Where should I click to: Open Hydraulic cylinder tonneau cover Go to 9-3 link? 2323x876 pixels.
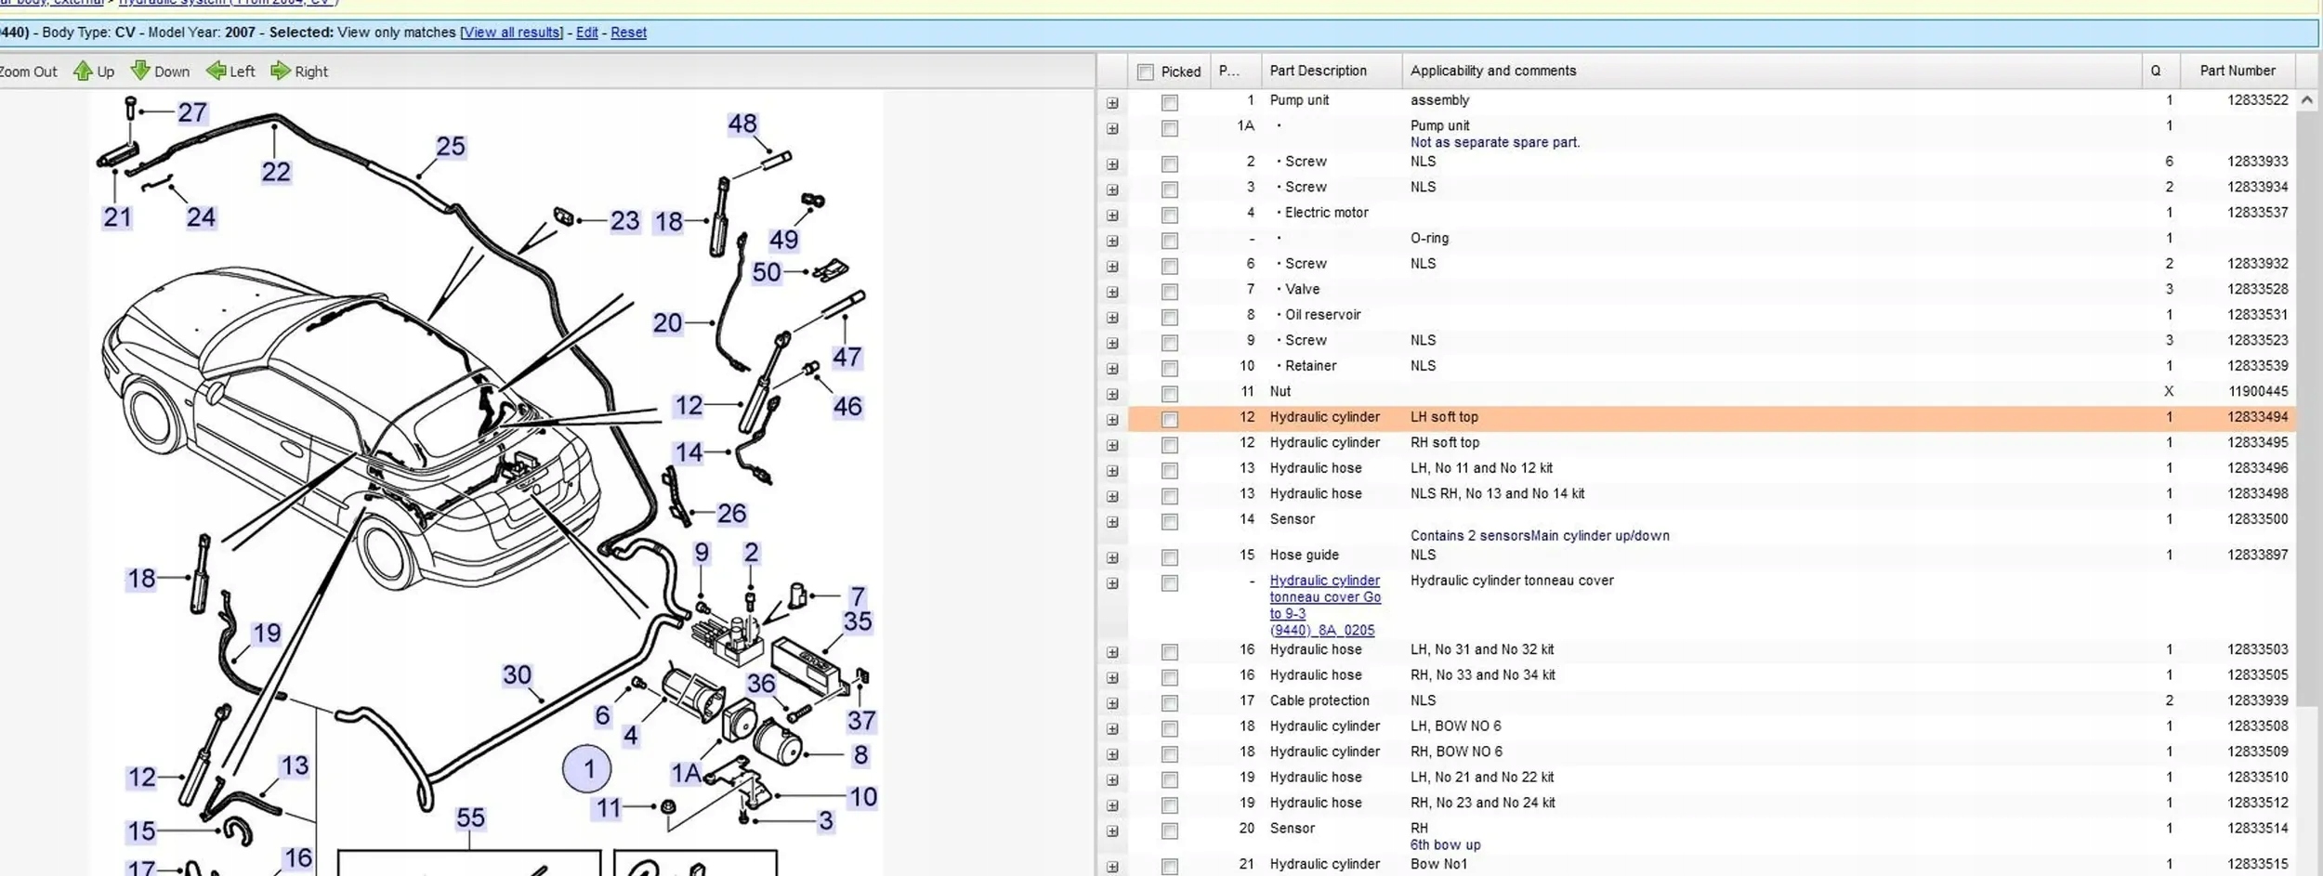pyautogui.click(x=1325, y=605)
